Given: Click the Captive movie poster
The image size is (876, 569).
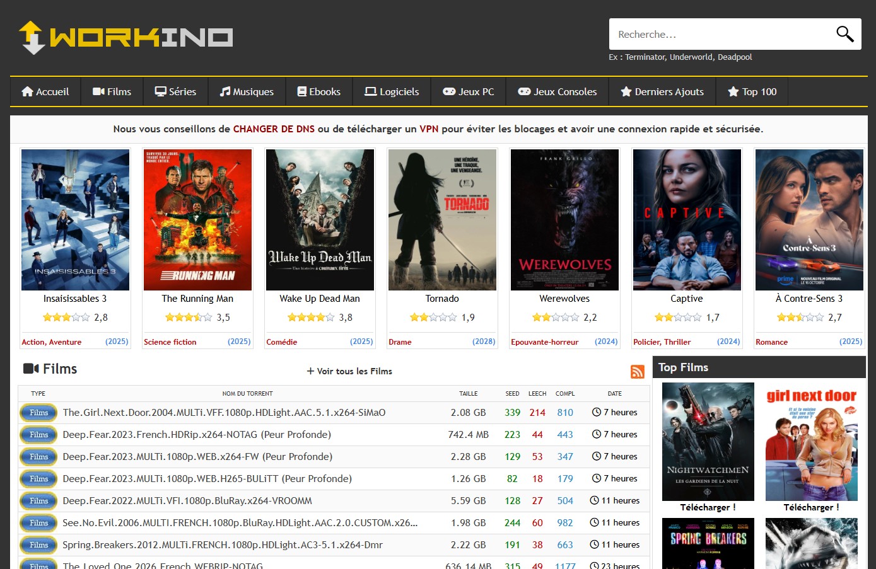Looking at the screenshot, I should [687, 220].
